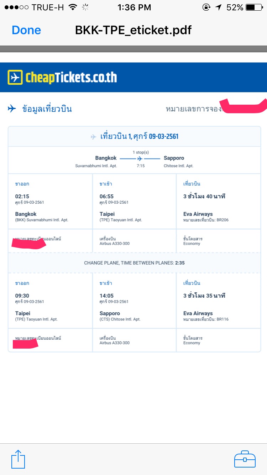Tap the blue airplane beside ข้อมูลเที่ยวบิน
This screenshot has width=267, height=475.
12,109
